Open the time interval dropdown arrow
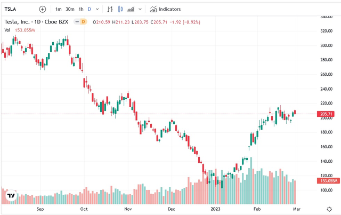 point(97,9)
